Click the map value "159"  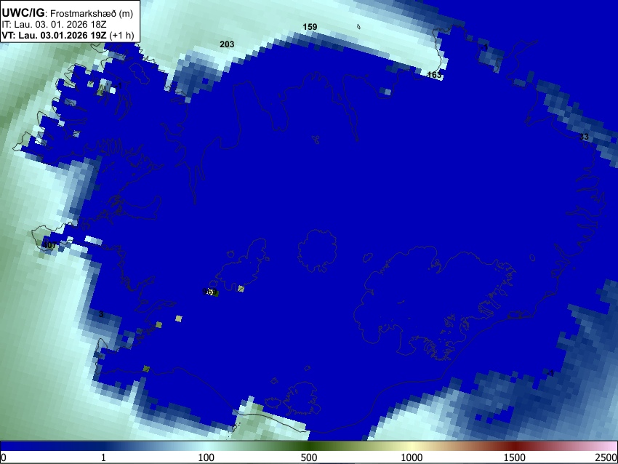310,27
